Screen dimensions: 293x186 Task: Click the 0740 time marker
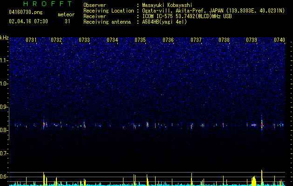pos(279,40)
